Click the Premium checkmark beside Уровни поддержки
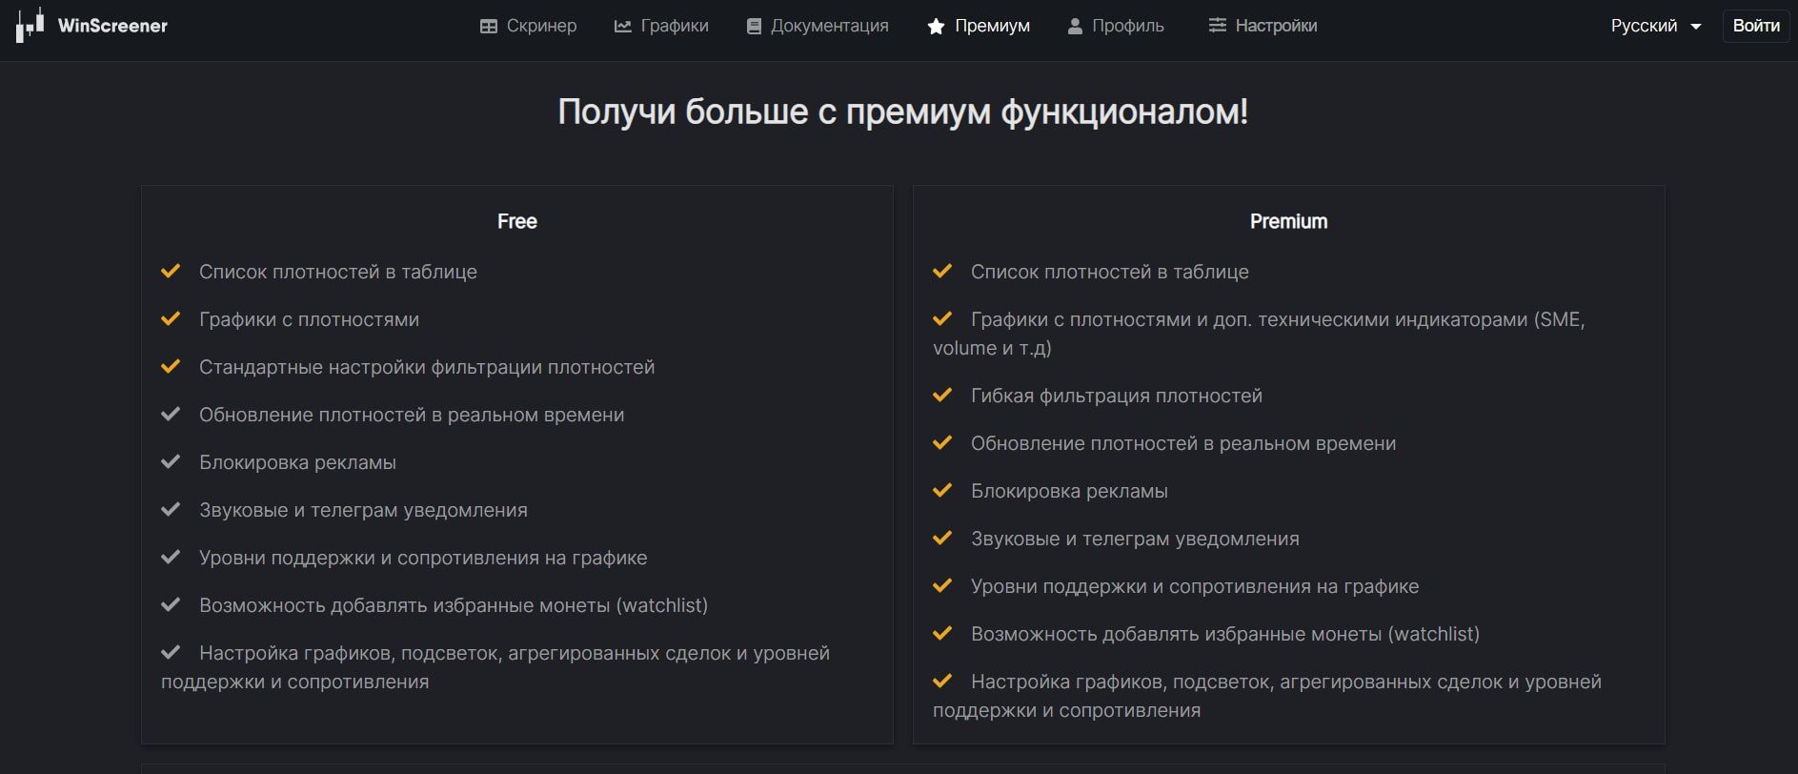This screenshot has height=774, width=1798. (942, 586)
